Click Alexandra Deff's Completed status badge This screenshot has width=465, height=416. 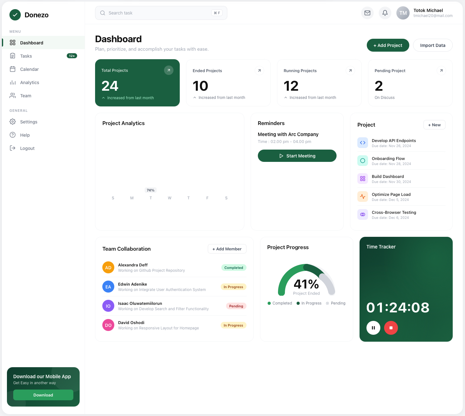(234, 268)
